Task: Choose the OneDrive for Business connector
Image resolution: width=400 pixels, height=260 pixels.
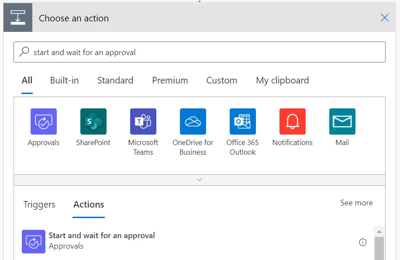Action: pos(193,121)
